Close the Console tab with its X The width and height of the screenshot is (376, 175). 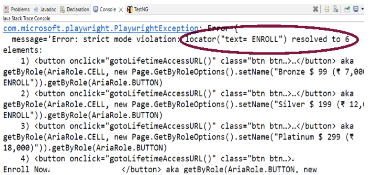point(121,10)
